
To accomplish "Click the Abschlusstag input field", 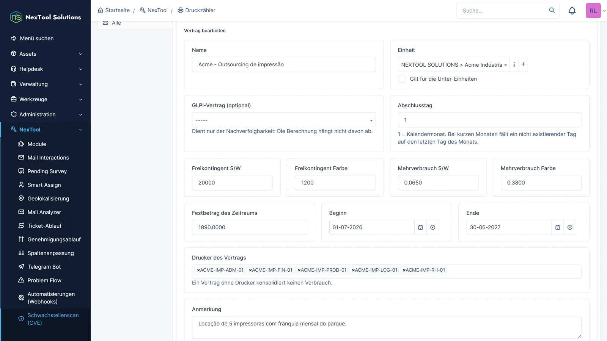I will (489, 120).
